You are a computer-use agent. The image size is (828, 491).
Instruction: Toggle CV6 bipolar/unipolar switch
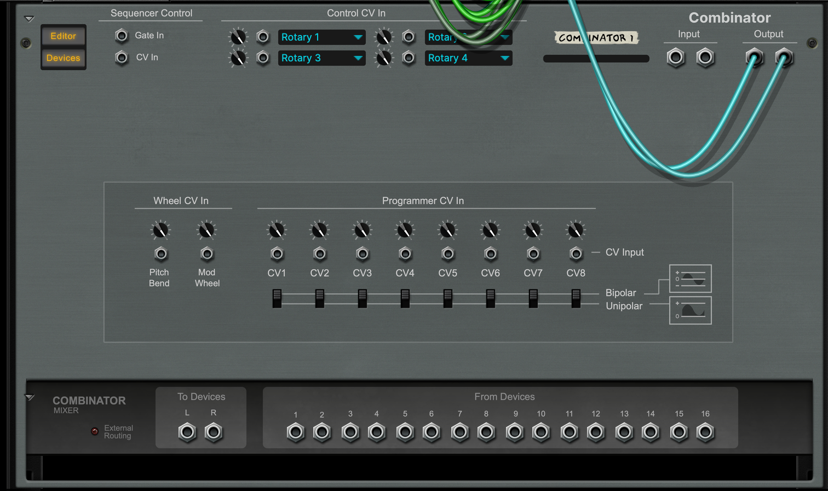pos(491,299)
